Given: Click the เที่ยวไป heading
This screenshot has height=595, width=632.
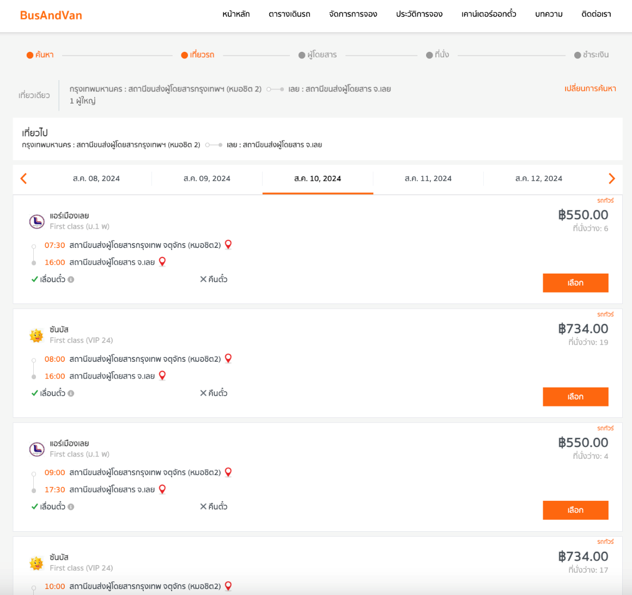Looking at the screenshot, I should coord(35,132).
